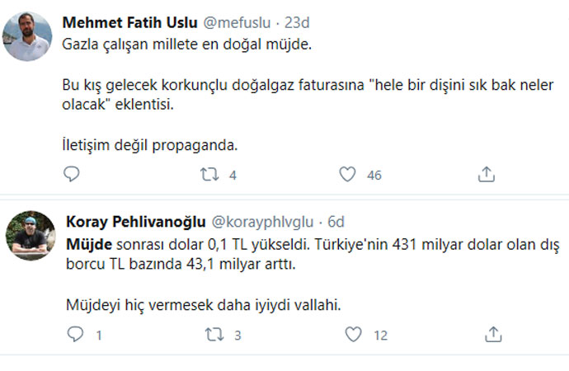Image resolution: width=569 pixels, height=371 pixels.
Task: Click the Koray Pehlivanoğlu display name
Action: tap(136, 221)
